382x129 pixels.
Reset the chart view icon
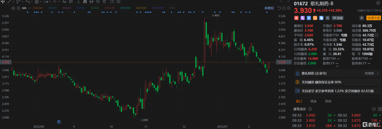click(x=279, y=8)
